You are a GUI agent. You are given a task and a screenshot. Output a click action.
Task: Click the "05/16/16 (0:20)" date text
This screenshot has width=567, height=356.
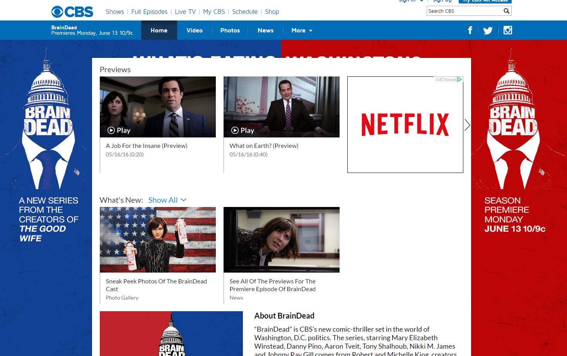[x=125, y=154]
